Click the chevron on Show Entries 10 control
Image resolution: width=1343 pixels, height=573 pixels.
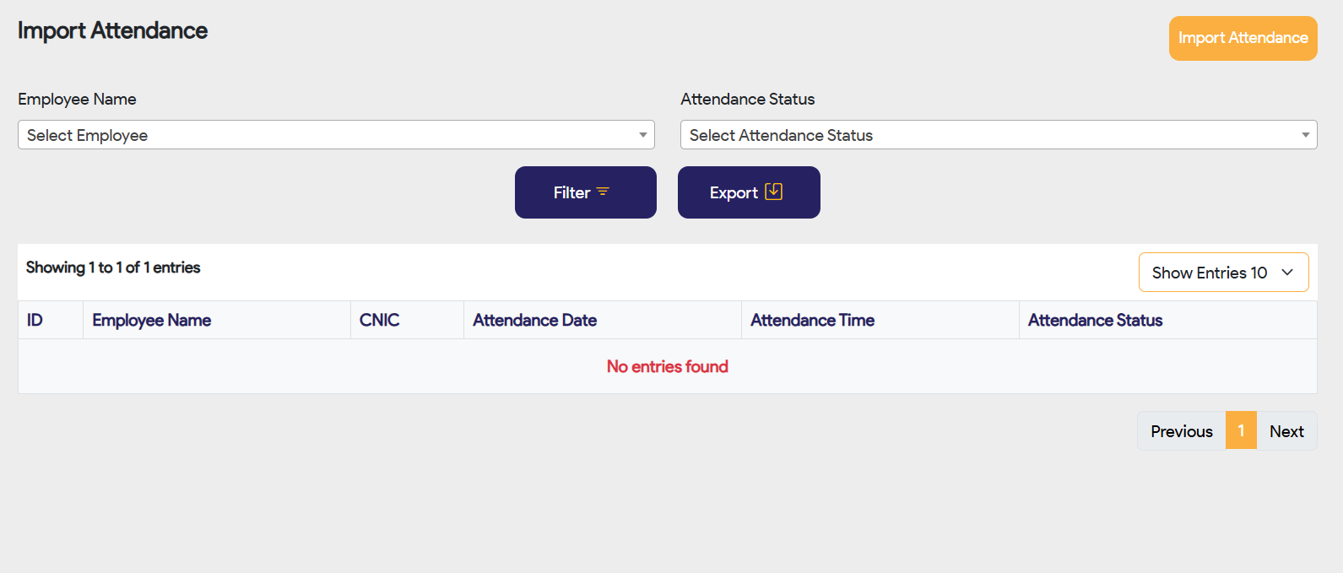click(x=1287, y=272)
